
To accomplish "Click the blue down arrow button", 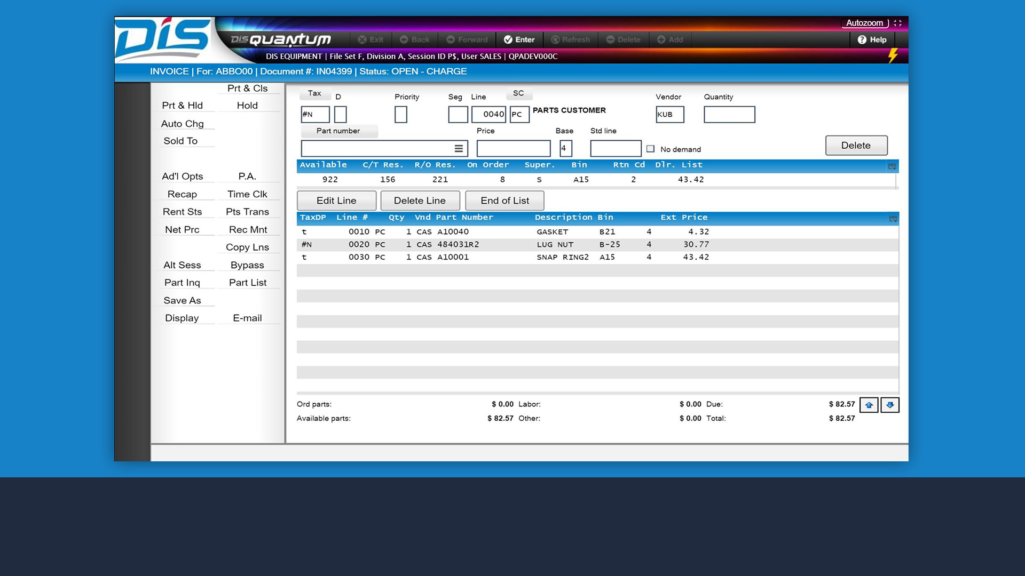I will [890, 405].
